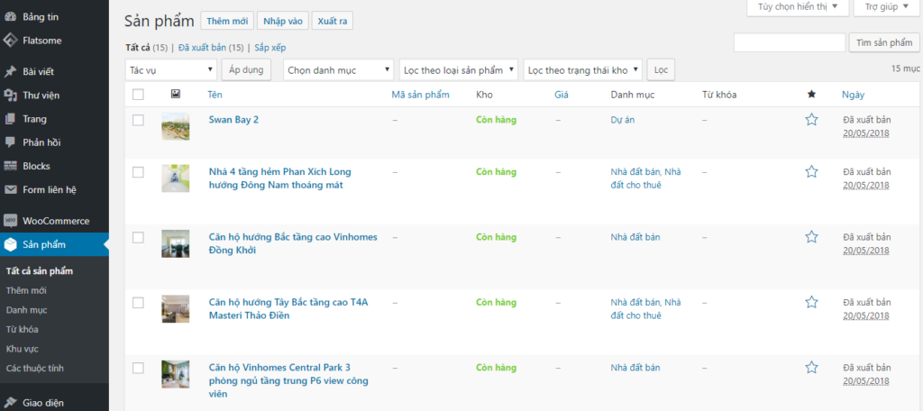Open the Dự án category link
This screenshot has height=411, width=923.
(x=623, y=120)
